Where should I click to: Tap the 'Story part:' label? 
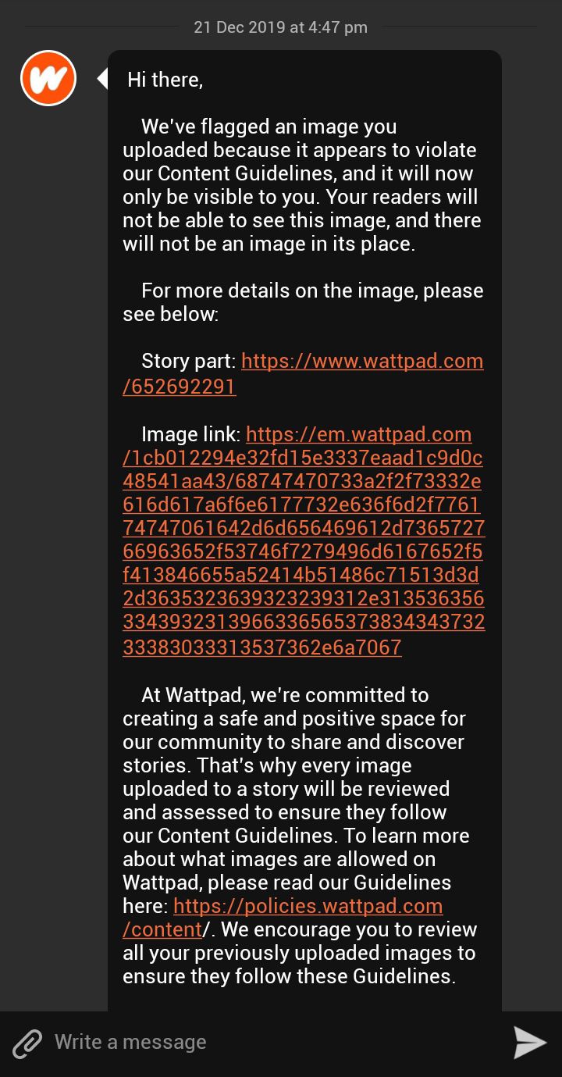pos(188,361)
